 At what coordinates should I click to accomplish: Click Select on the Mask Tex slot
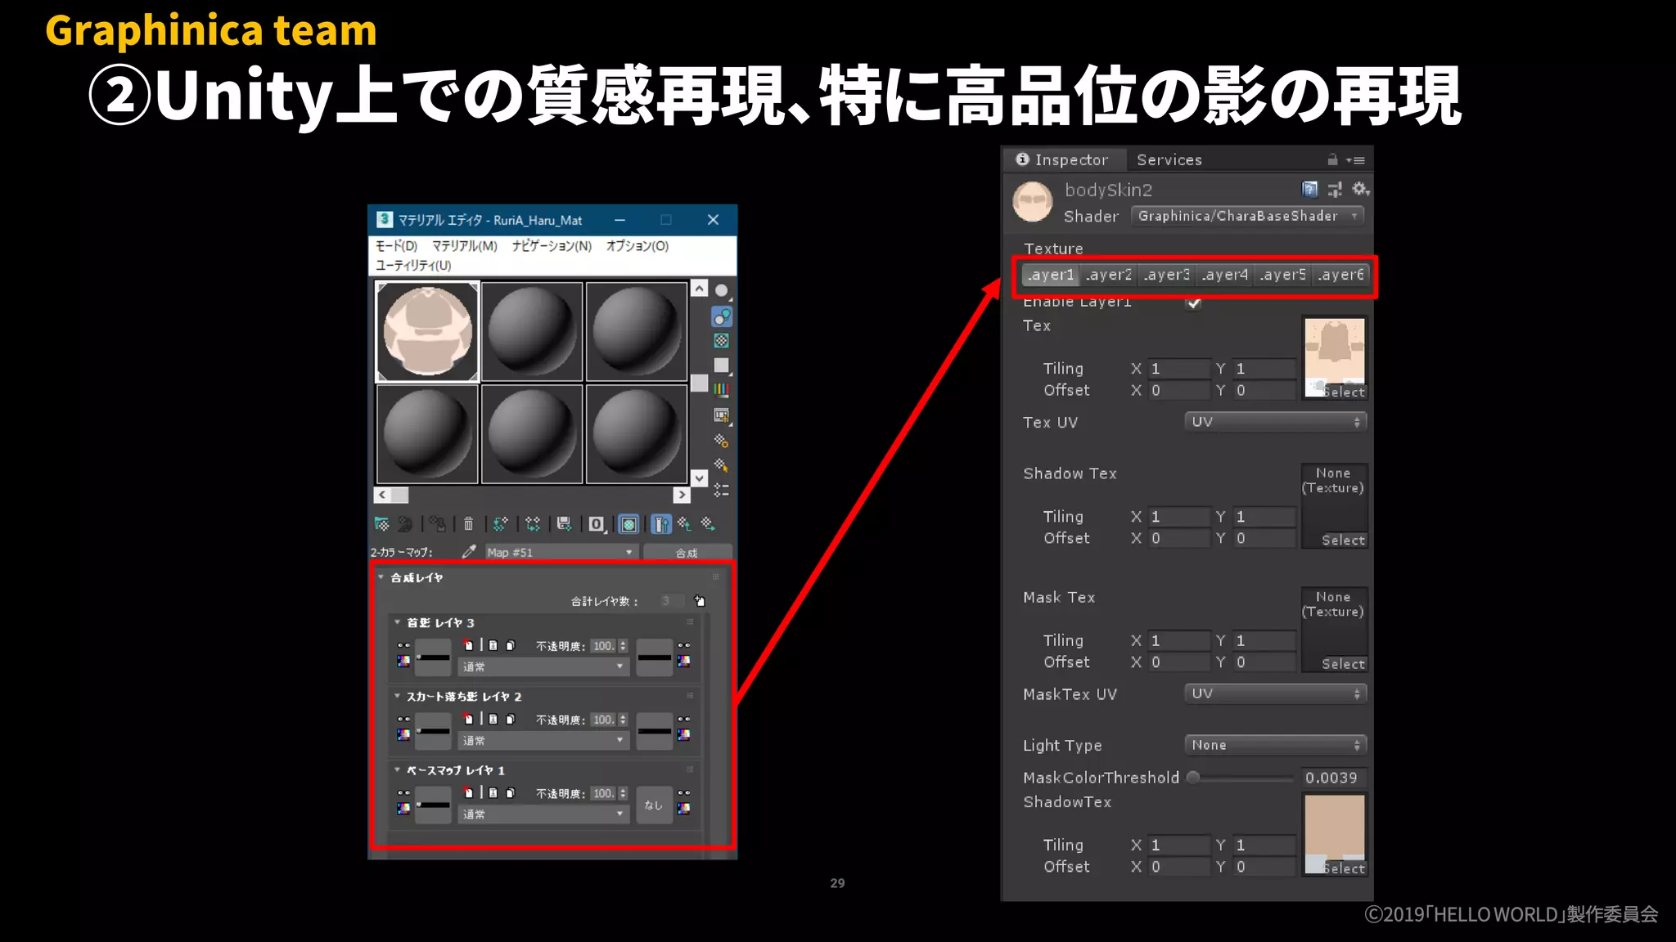coord(1343,664)
